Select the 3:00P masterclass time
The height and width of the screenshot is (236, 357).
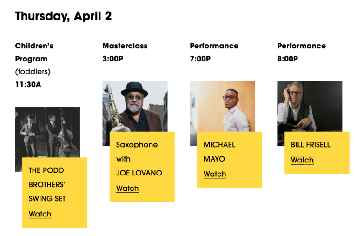tap(113, 59)
